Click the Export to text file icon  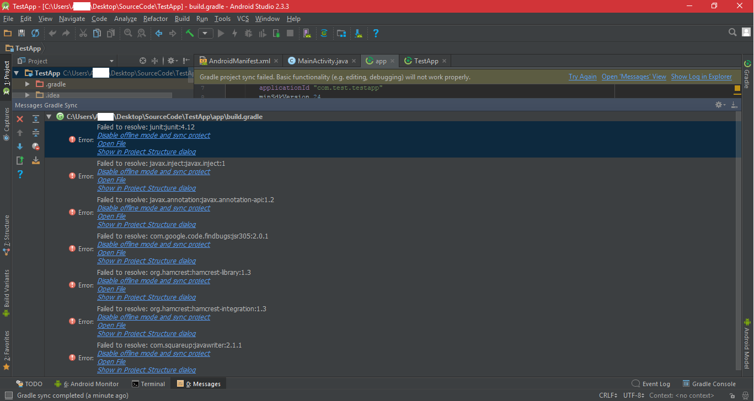coord(20,160)
